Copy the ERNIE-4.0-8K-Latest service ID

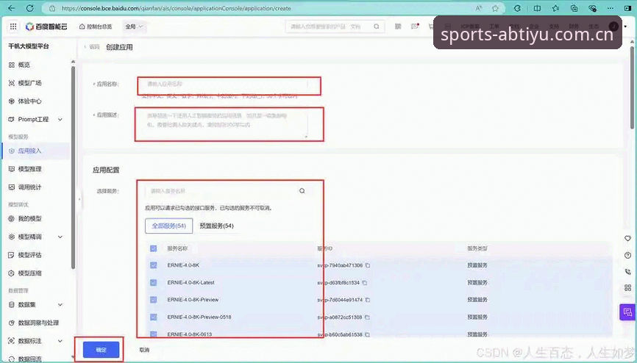pos(364,283)
